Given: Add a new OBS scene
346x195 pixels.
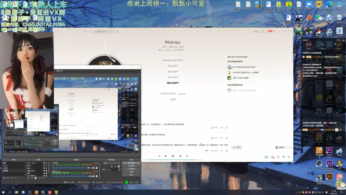Looking at the screenshot, I should 4,178.
